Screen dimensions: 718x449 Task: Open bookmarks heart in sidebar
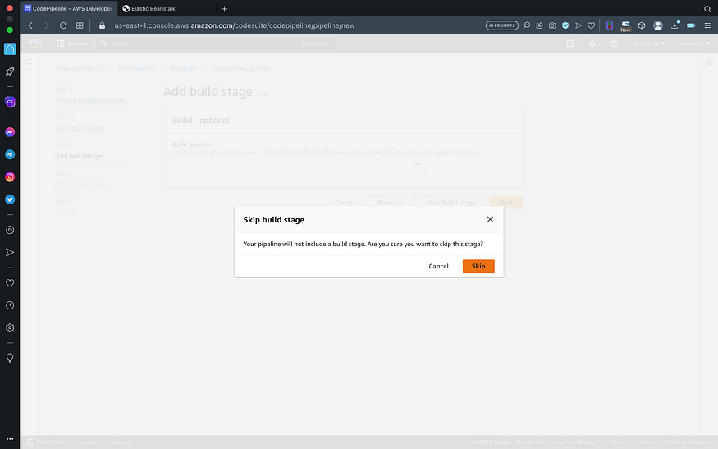pos(10,282)
